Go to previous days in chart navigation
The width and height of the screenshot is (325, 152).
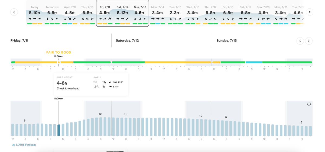coord(300,41)
